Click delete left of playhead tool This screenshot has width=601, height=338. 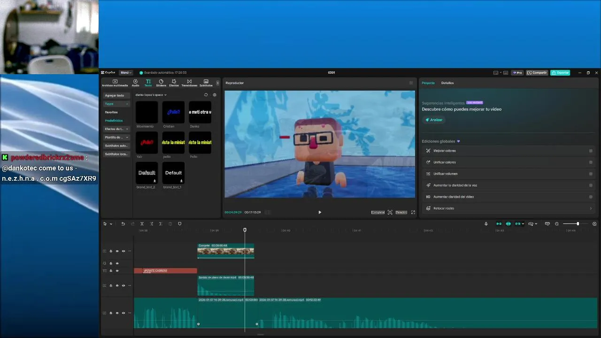151,224
